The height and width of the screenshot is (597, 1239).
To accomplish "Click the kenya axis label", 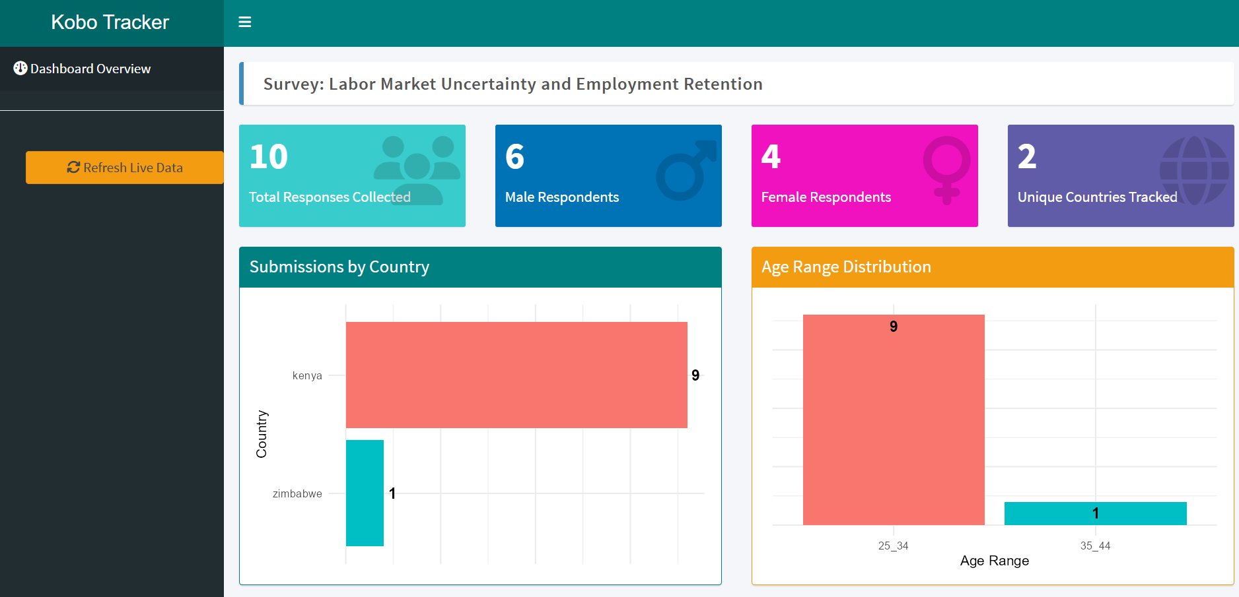I will tap(307, 375).
